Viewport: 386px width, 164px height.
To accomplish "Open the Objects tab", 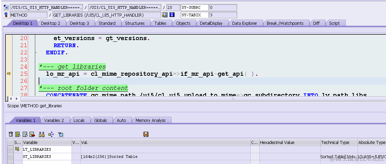I will [x=183, y=23].
